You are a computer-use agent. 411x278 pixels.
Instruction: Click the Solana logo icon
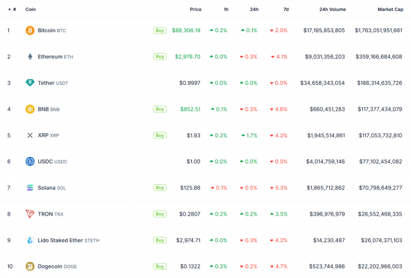(30, 187)
